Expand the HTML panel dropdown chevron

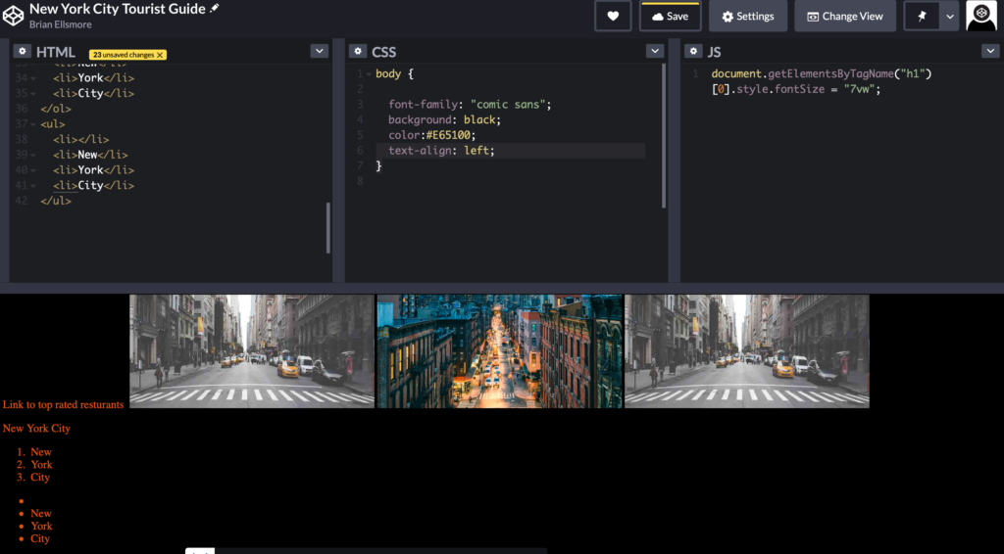pos(319,51)
